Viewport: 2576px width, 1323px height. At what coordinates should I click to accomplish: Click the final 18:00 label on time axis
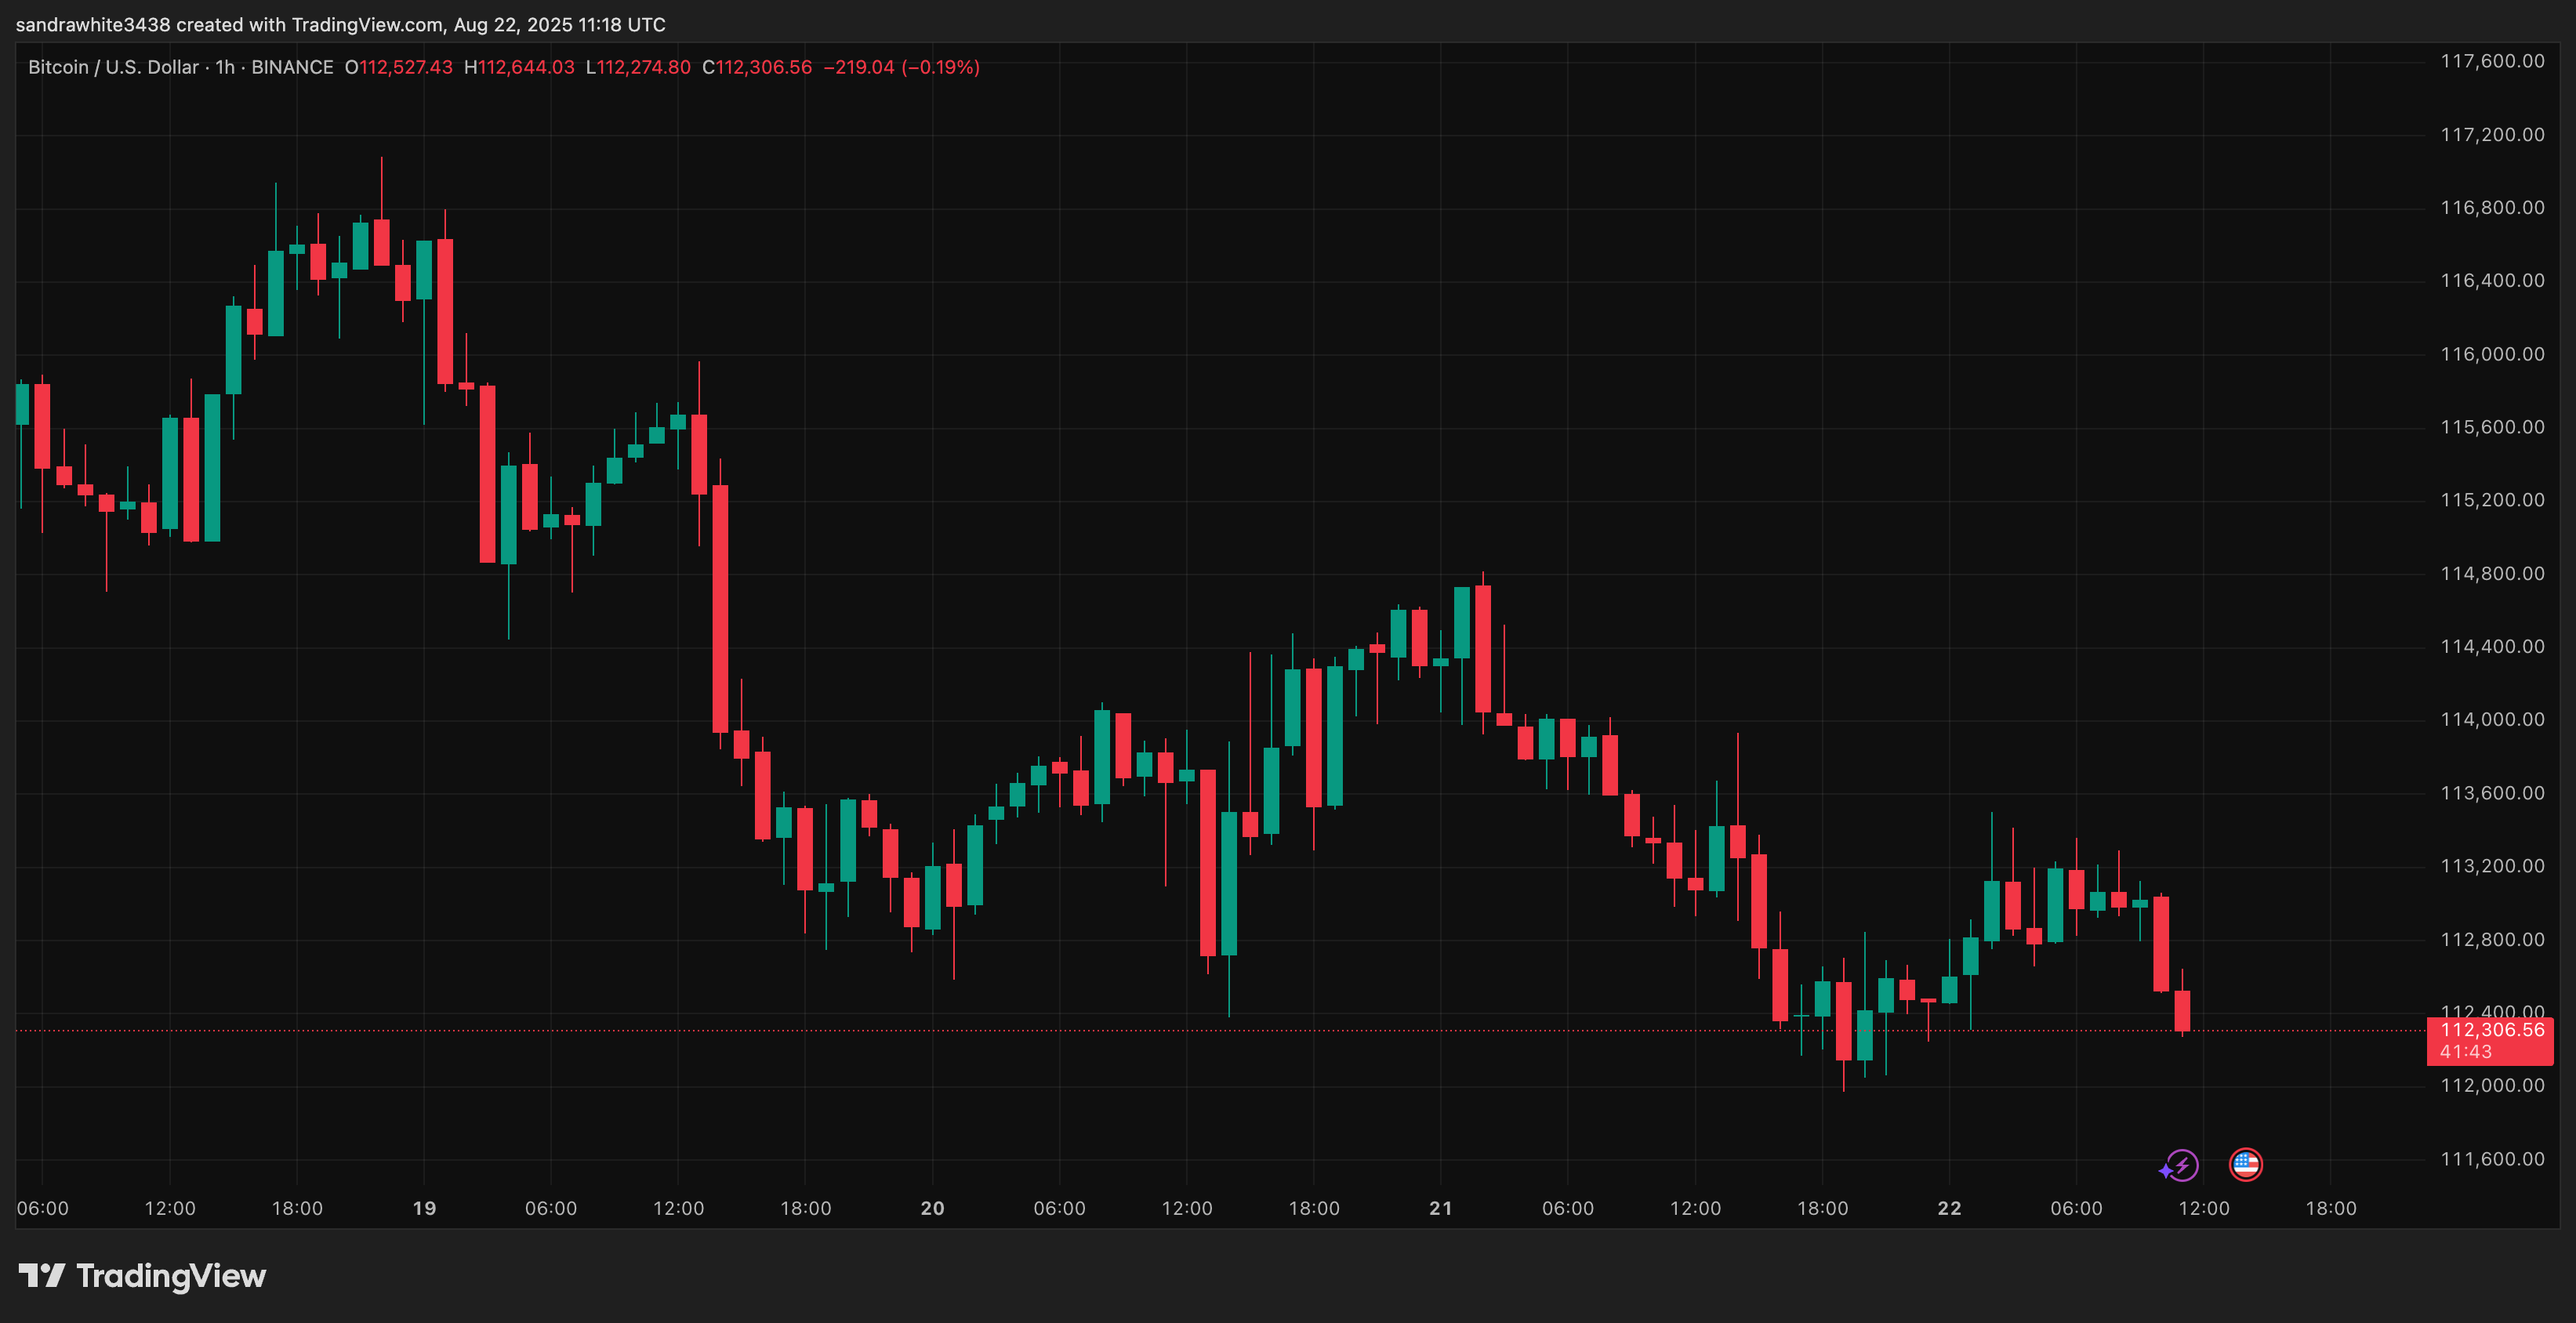2331,1208
